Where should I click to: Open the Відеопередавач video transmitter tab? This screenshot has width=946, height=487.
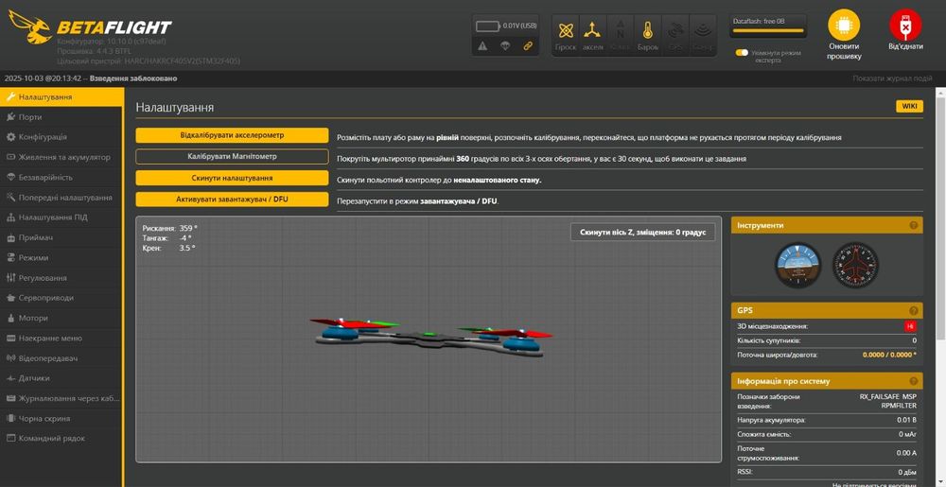(61, 358)
